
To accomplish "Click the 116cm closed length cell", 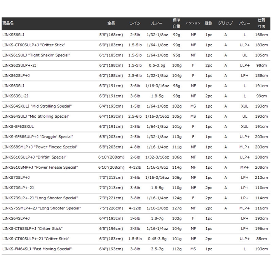I will [262, 208].
